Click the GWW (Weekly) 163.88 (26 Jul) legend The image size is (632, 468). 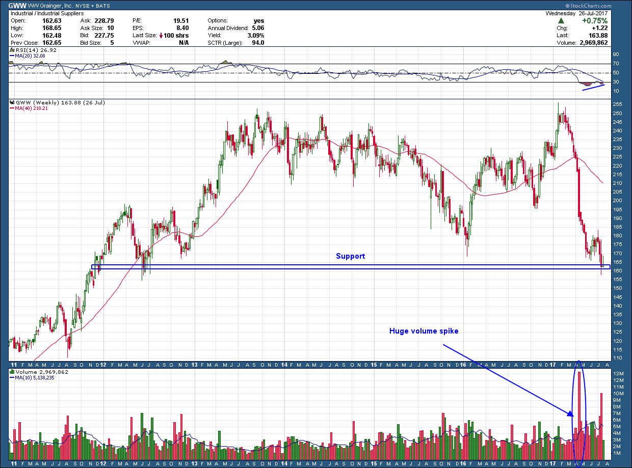point(60,102)
